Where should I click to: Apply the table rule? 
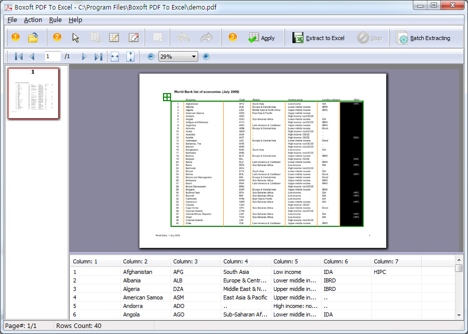[x=261, y=38]
